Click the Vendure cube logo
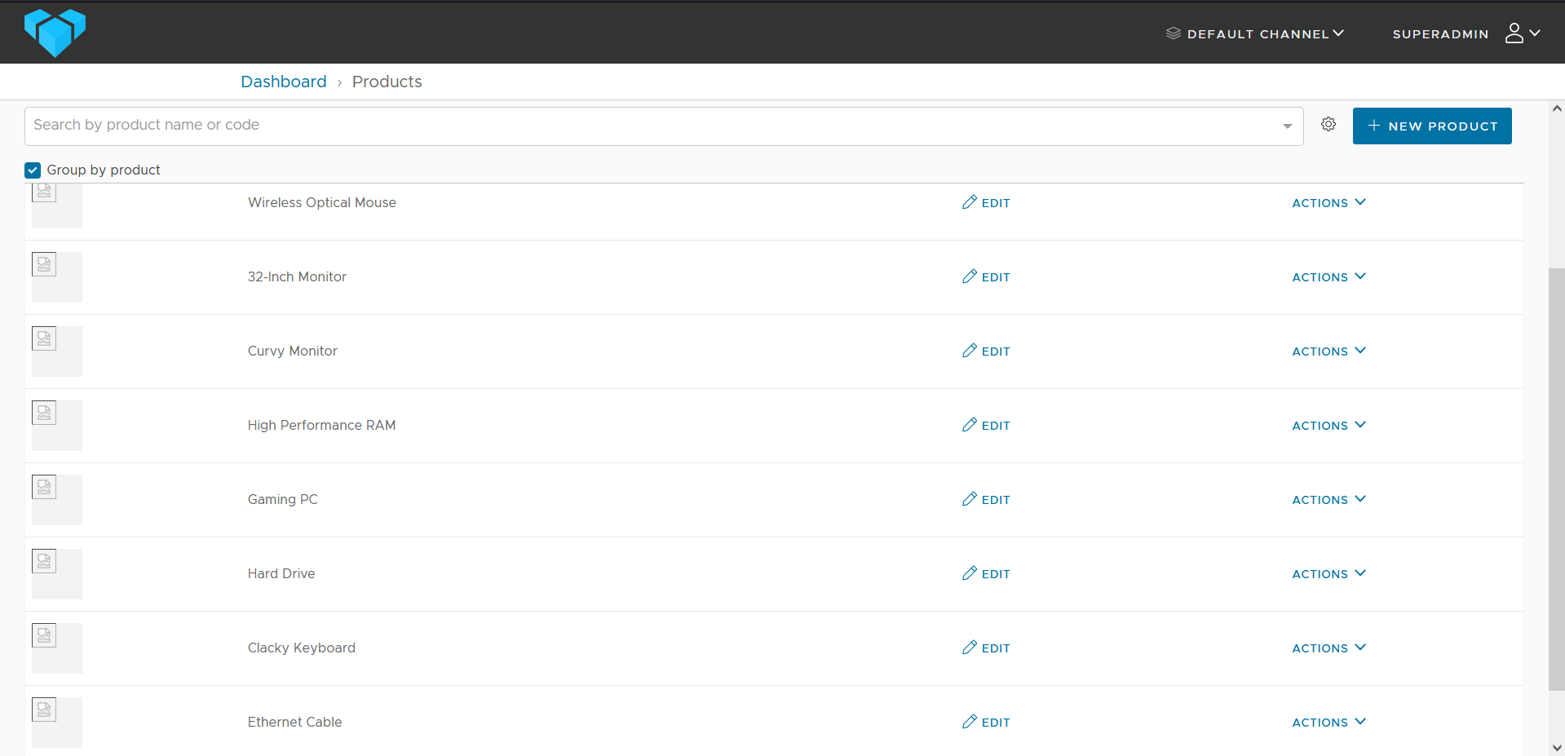 coord(54,33)
